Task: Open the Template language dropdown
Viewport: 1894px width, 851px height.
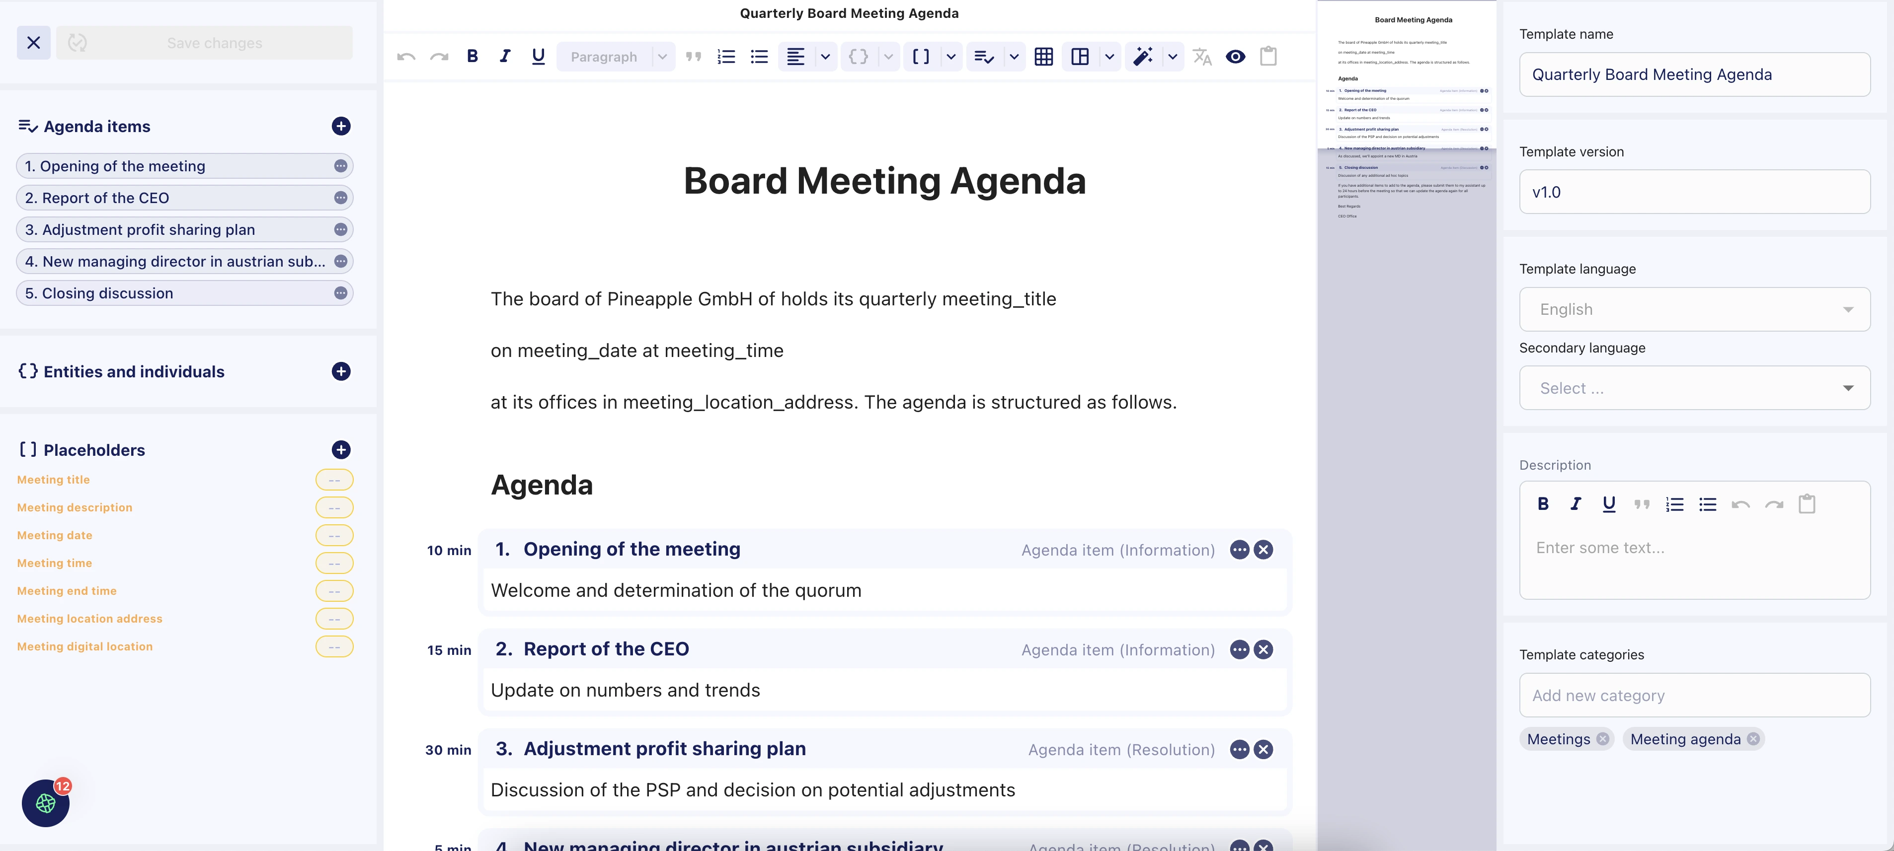Action: [1695, 309]
